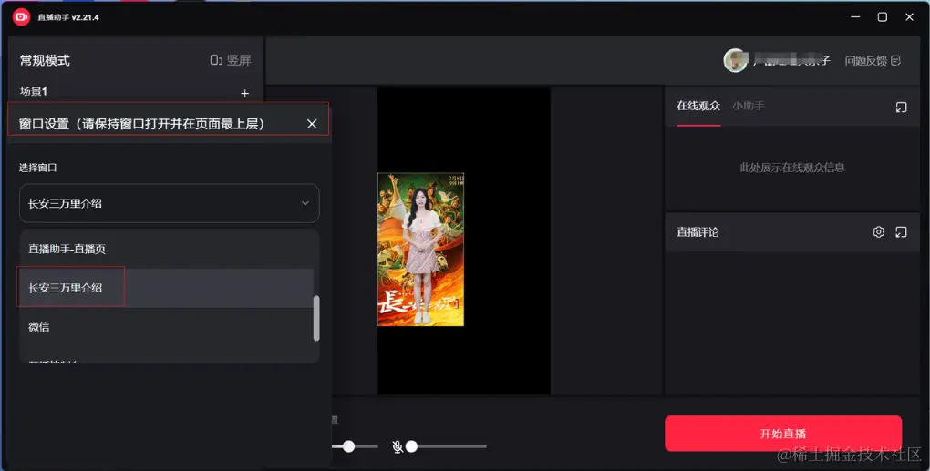Open 问题反馈 feedback link

pyautogui.click(x=873, y=60)
